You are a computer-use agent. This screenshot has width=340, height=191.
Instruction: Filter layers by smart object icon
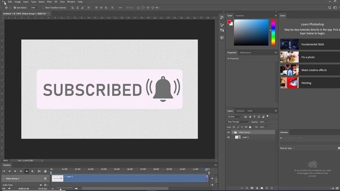(263, 117)
